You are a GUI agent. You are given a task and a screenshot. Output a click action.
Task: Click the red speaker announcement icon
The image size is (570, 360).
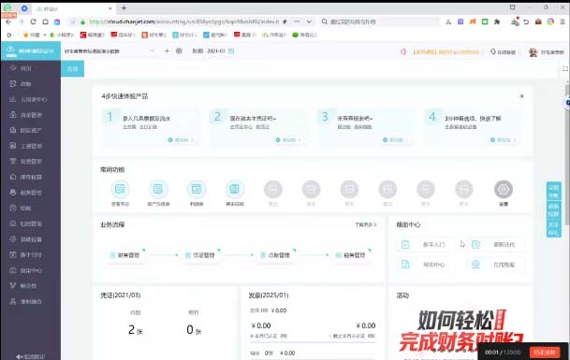403,52
